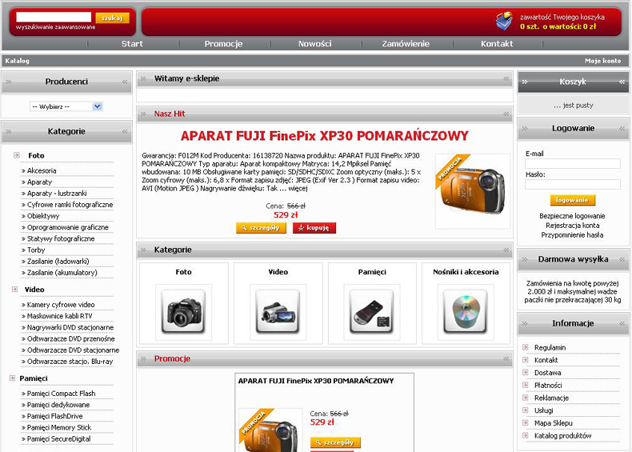The width and height of the screenshot is (632, 452).
Task: Click the icon beside Dostawa
Action: (x=525, y=373)
